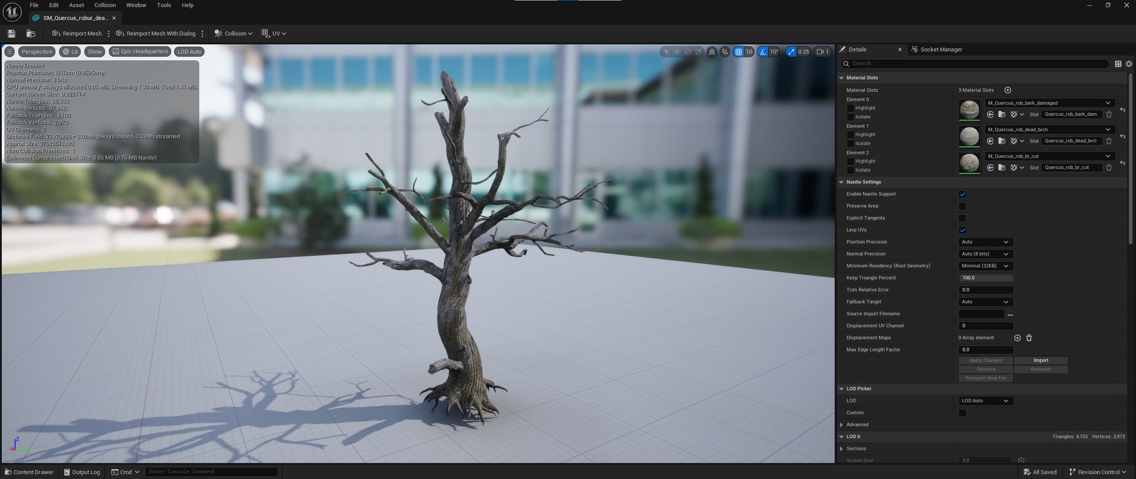1136x479 pixels.
Task: Open Source Import Filename browse ellipsis
Action: pyautogui.click(x=1010, y=315)
